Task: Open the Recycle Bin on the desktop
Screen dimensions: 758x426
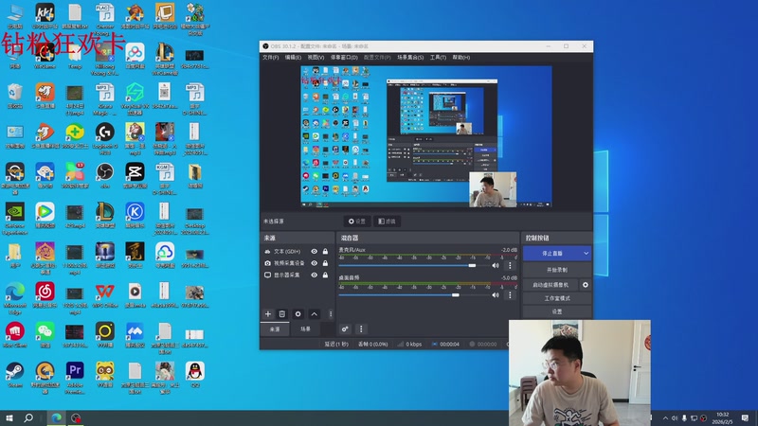Action: click(15, 96)
